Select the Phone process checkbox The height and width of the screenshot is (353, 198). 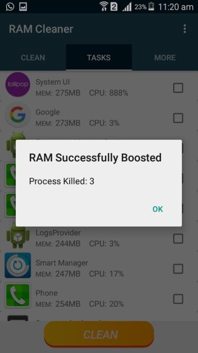pyautogui.click(x=178, y=299)
